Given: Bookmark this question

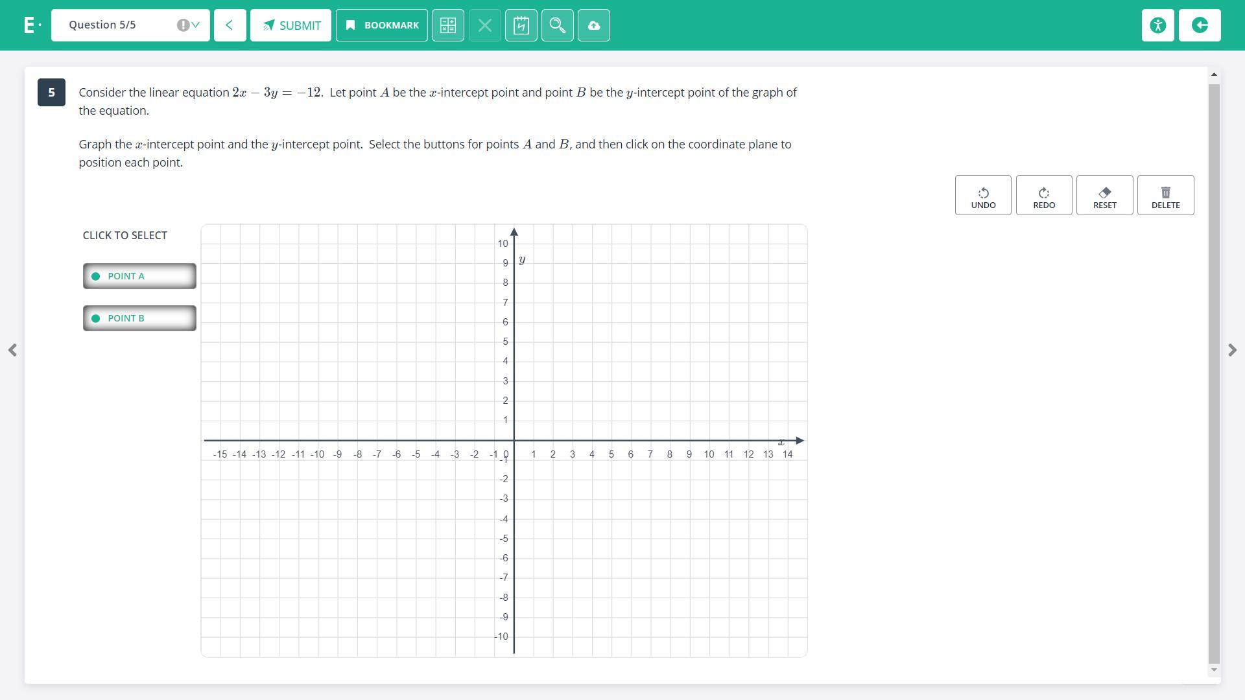Looking at the screenshot, I should pyautogui.click(x=381, y=25).
